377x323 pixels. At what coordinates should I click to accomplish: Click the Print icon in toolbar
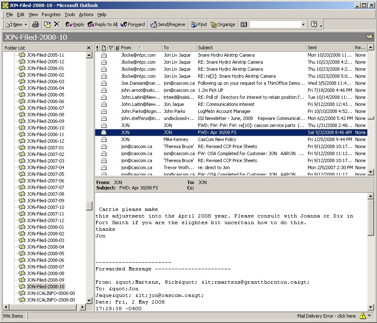(36, 24)
